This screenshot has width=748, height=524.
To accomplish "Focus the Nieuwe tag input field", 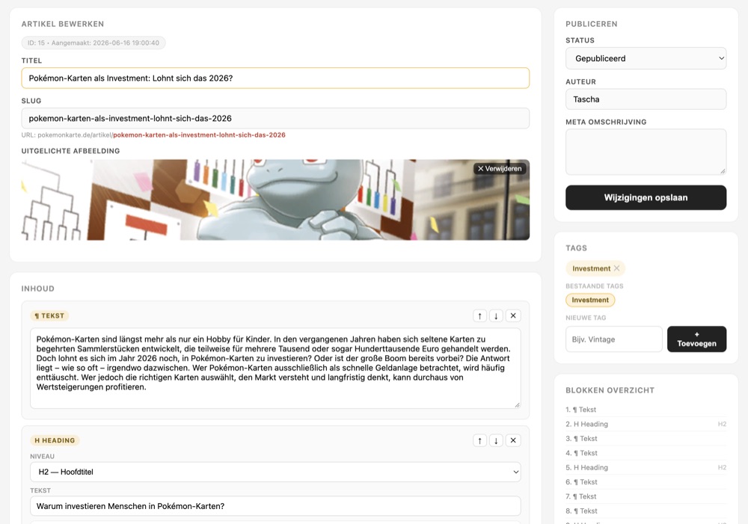I will click(x=614, y=339).
